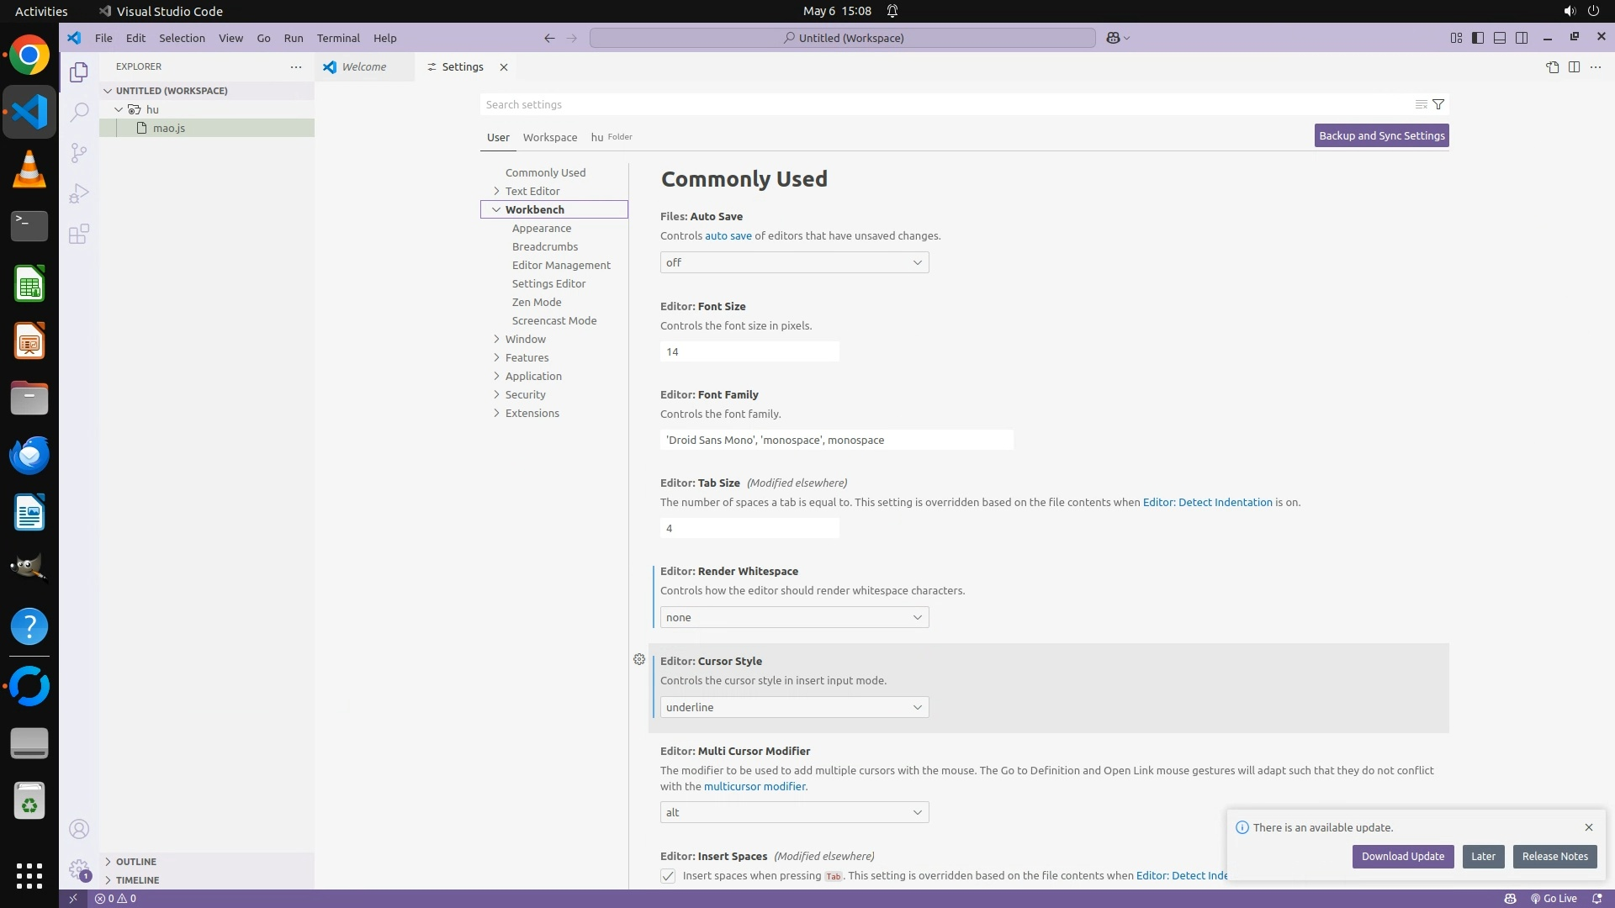Open the Run and Debug view
The image size is (1615, 908).
79,194
